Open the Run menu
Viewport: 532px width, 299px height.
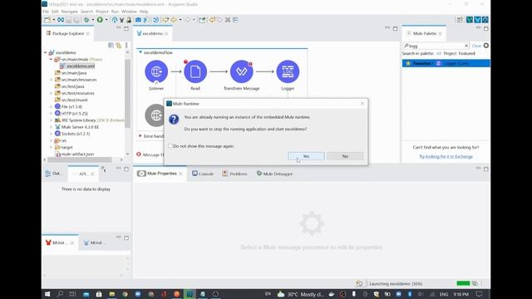coord(115,12)
